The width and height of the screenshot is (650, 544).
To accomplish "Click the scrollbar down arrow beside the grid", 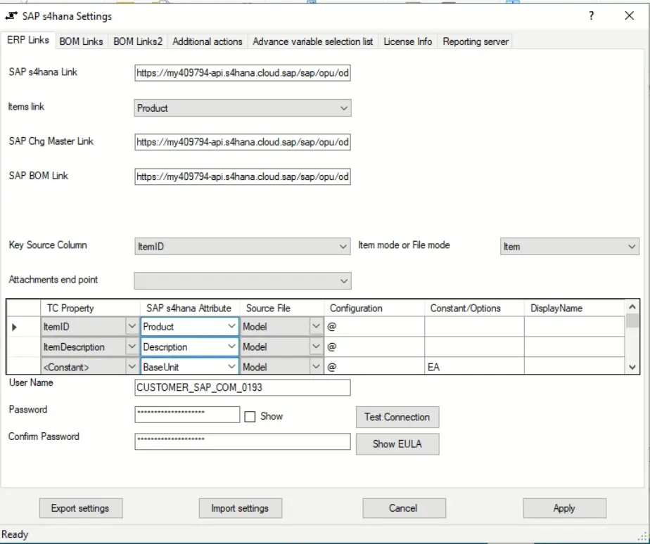I will pos(632,366).
